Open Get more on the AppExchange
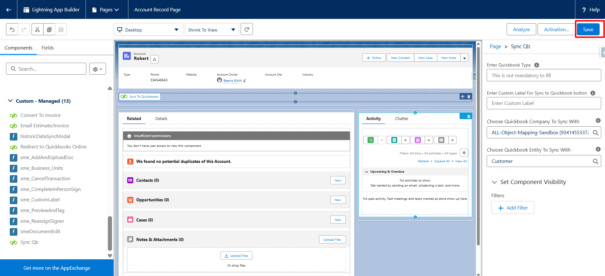 (x=57, y=268)
